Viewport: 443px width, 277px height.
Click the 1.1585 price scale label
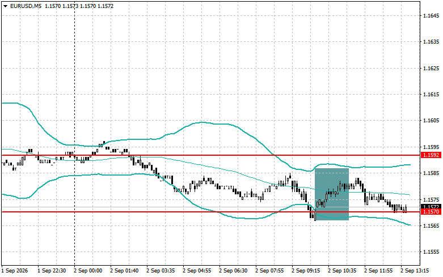coord(431,173)
